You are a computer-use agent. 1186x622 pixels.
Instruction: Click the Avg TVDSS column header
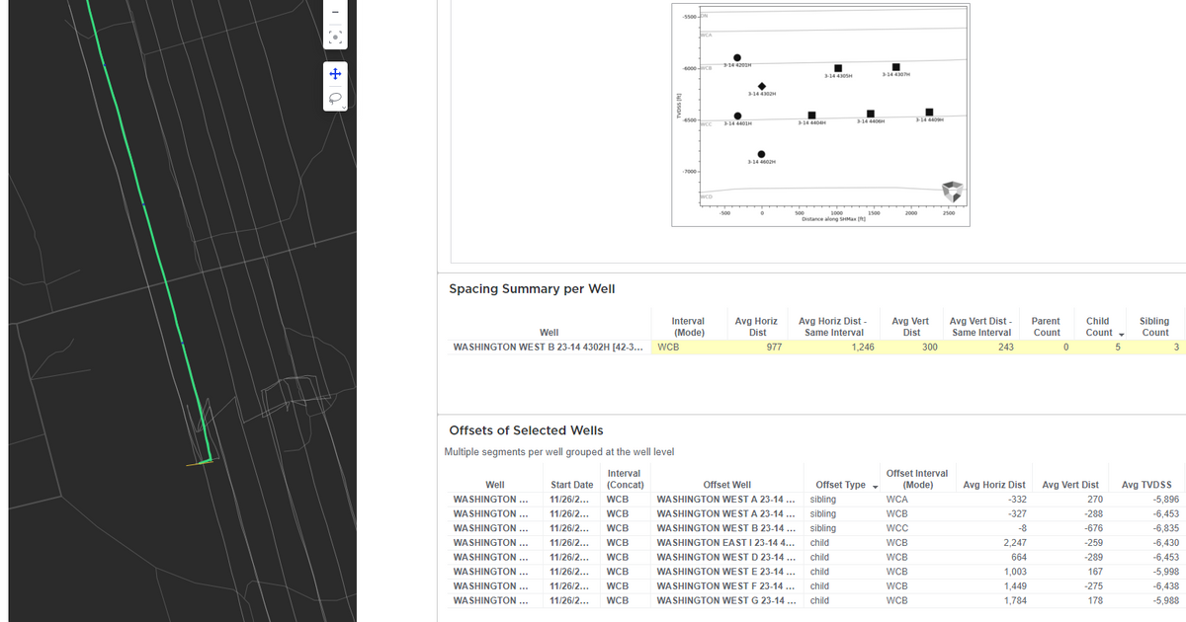[1148, 485]
